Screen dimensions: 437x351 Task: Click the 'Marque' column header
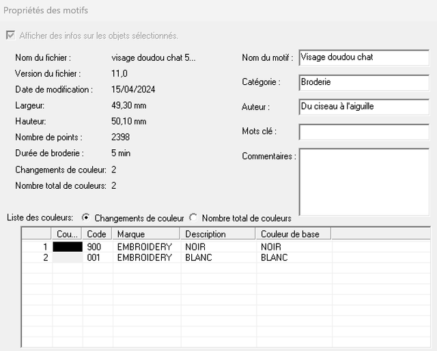coord(146,234)
